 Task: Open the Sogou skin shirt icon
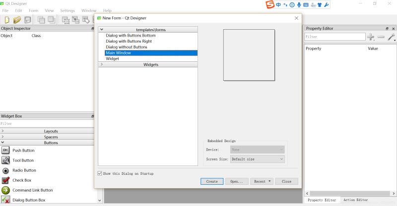tap(320, 4)
